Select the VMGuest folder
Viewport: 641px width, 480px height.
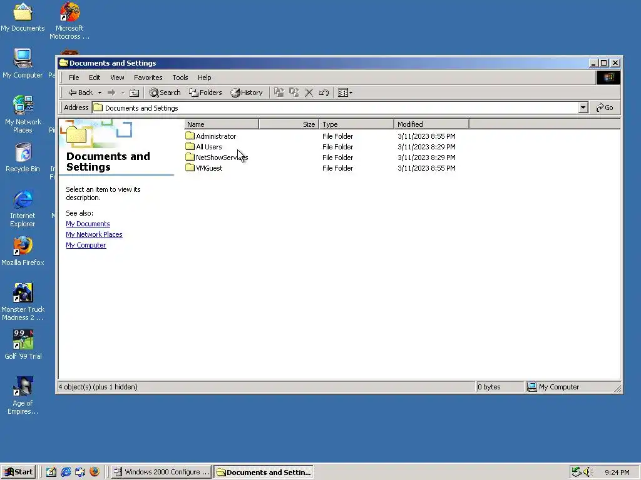coord(204,168)
